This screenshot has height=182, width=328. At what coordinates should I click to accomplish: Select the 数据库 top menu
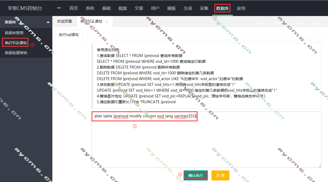[x=223, y=8]
